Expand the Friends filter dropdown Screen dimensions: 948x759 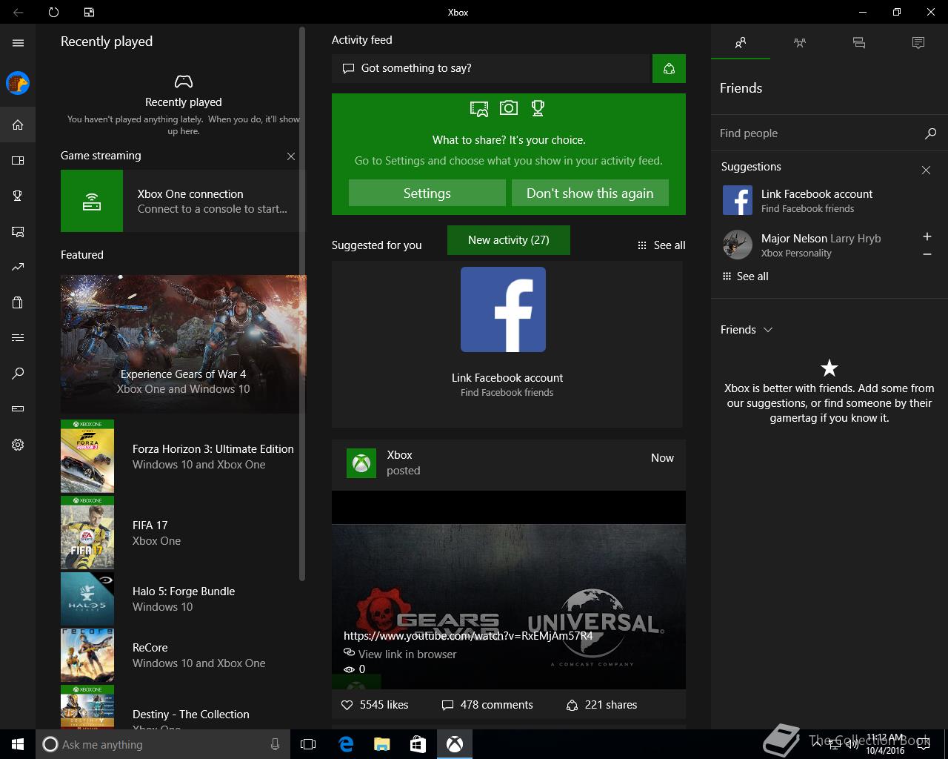747,330
